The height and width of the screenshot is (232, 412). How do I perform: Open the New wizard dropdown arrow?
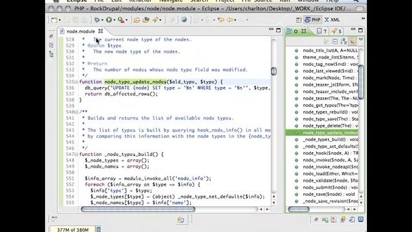60,20
